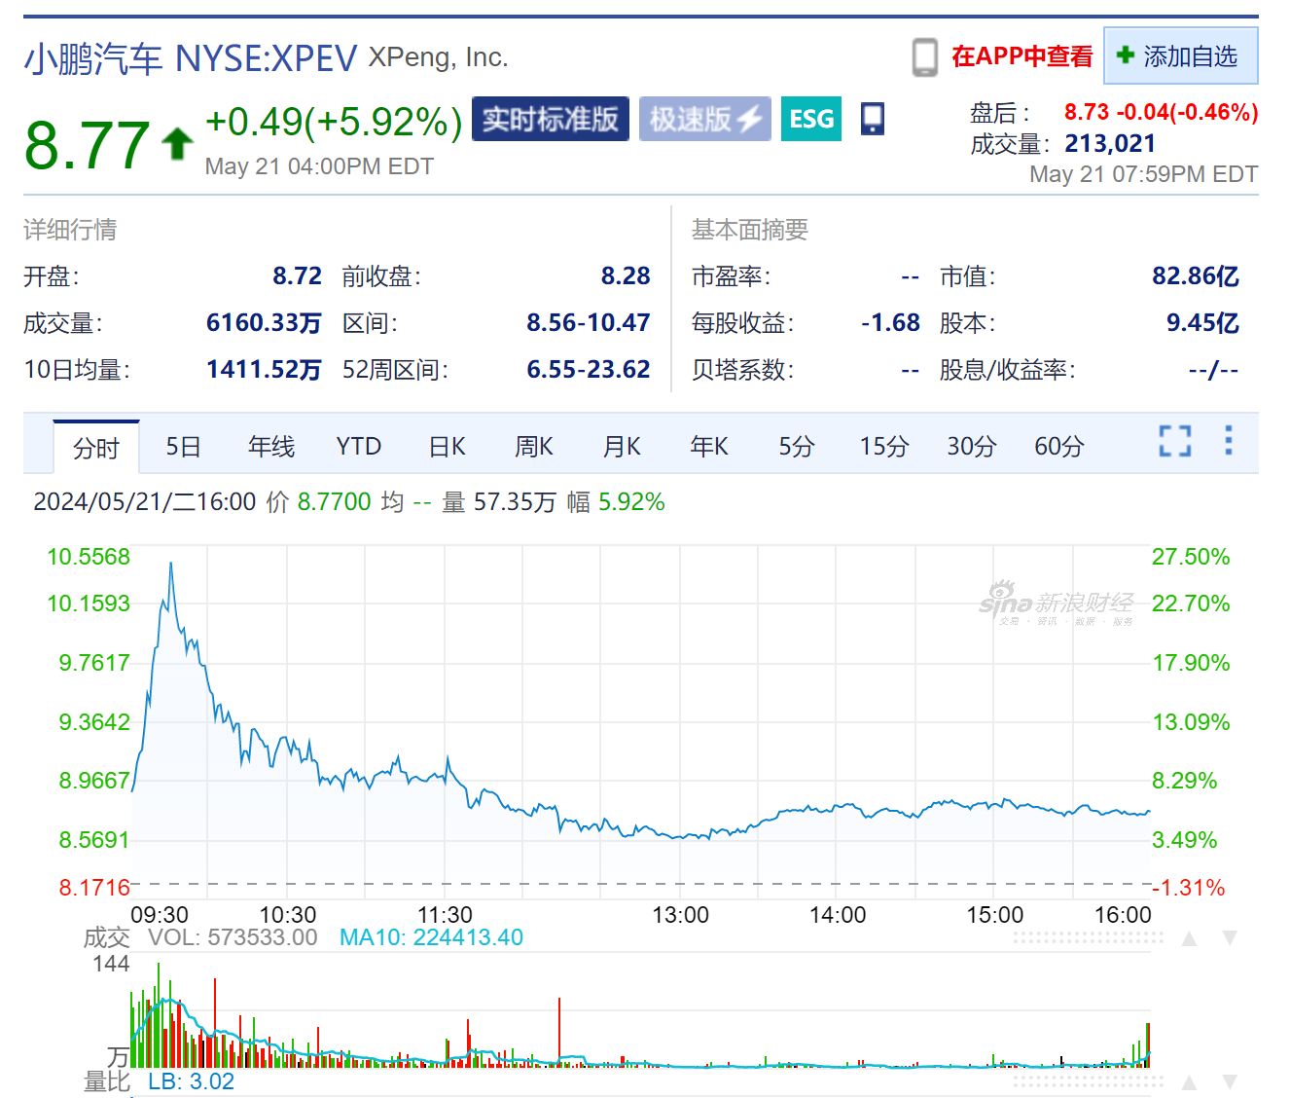
Task: Click the fullscreen chart icon
Action: [x=1175, y=443]
